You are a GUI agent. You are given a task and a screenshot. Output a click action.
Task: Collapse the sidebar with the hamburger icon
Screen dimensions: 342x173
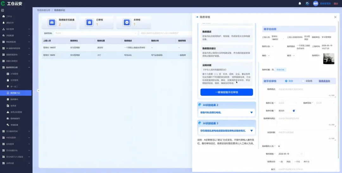coord(3,10)
